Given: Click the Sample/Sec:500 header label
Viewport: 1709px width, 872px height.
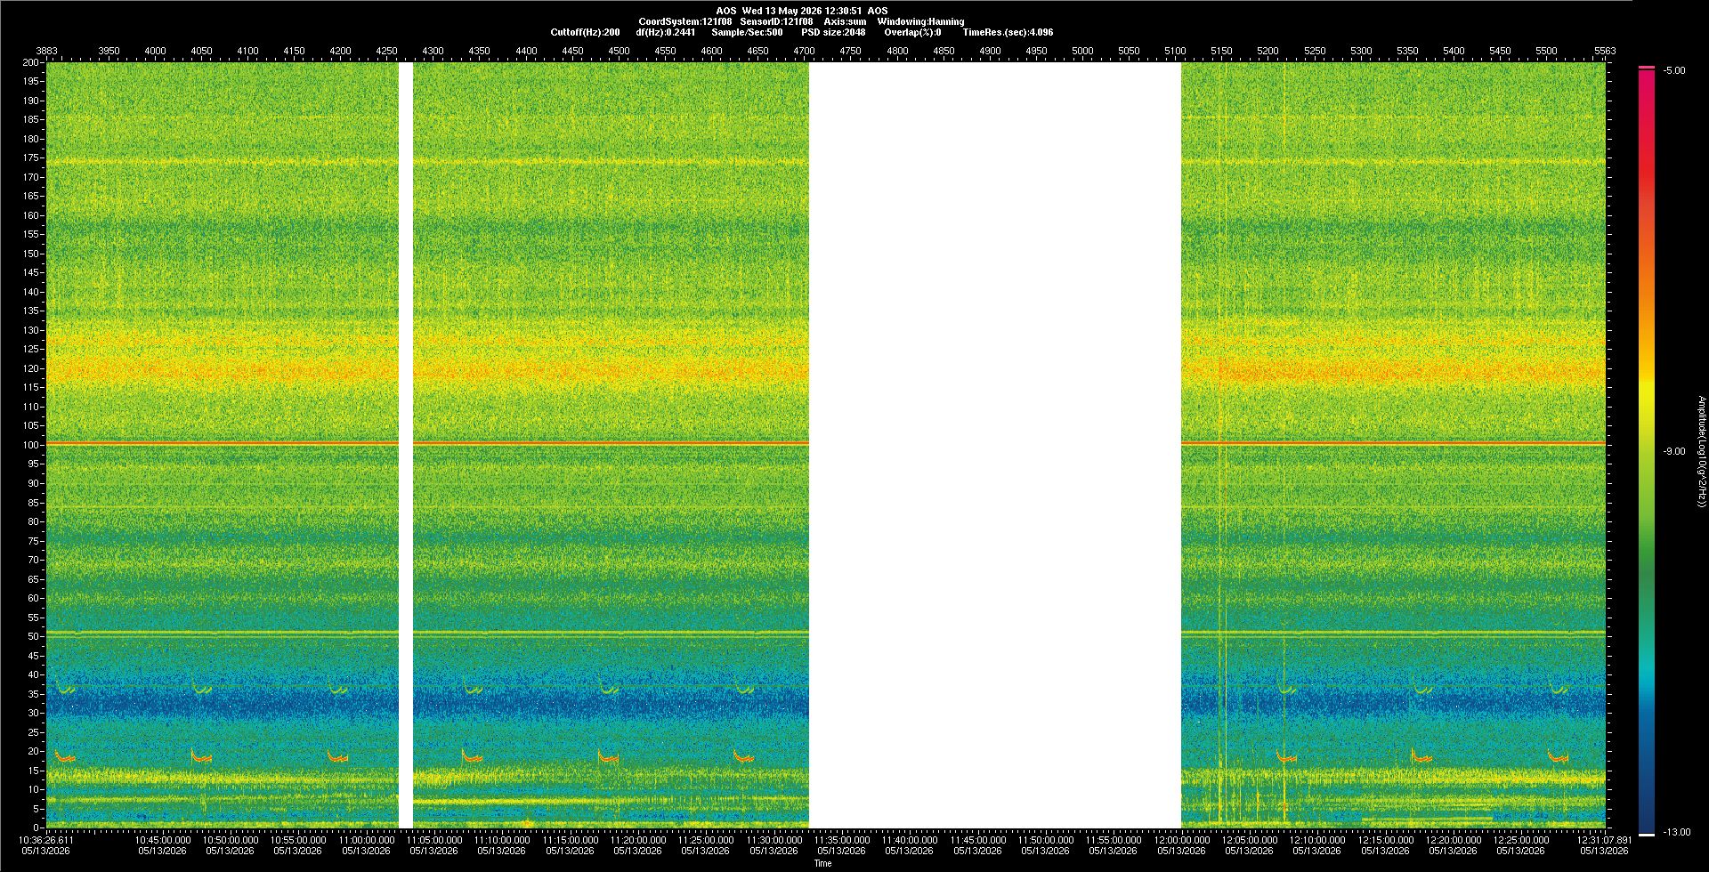Looking at the screenshot, I should (x=747, y=32).
